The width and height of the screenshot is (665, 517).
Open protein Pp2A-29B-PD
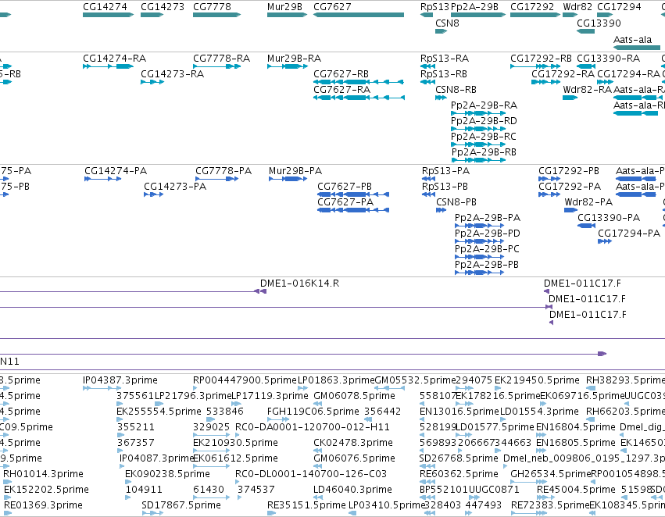488,234
